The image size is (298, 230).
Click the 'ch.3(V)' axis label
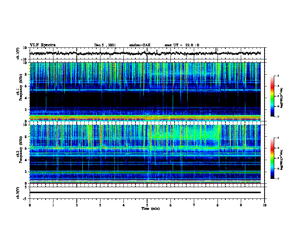tap(18, 193)
